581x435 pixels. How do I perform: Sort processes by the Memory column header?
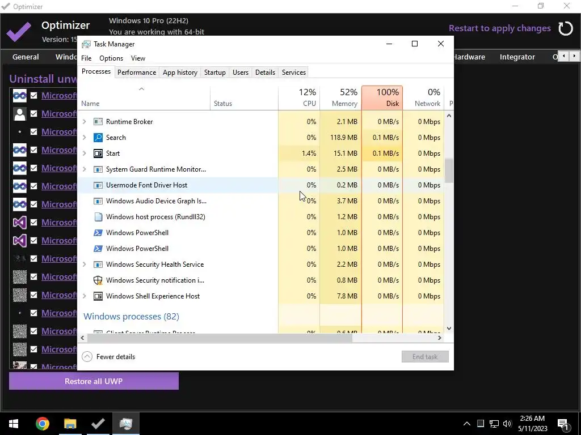tap(340, 97)
